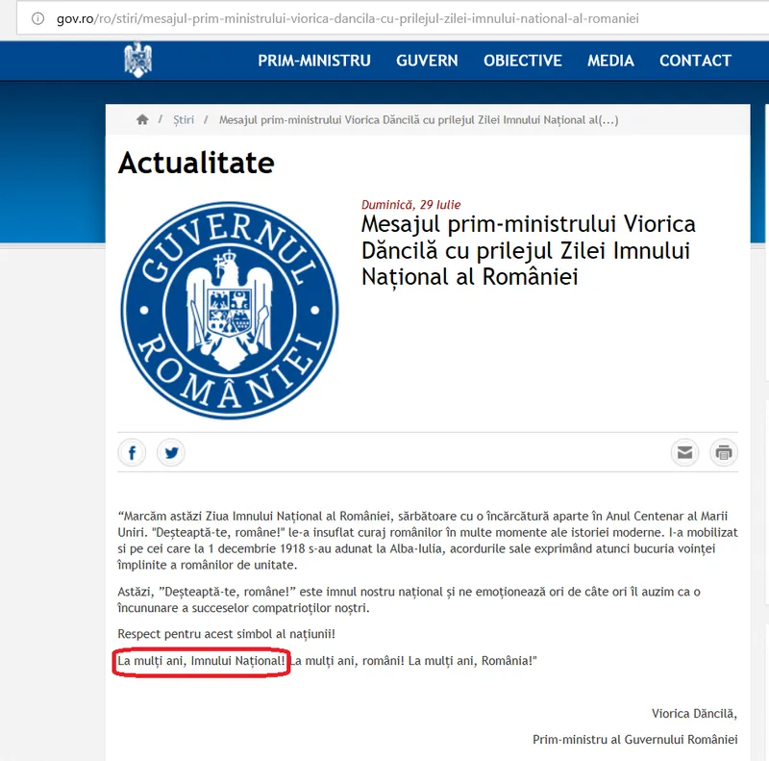Focus the browser address bar URL
Image resolution: width=769 pixels, height=761 pixels.
pos(346,19)
